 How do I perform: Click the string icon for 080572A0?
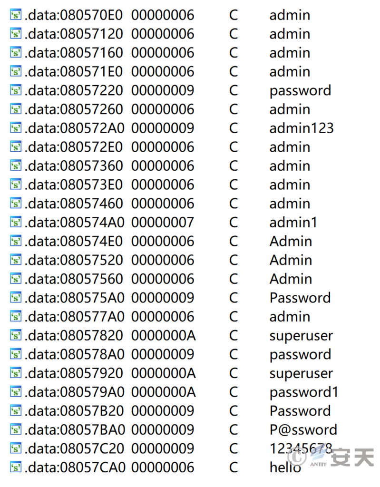click(x=16, y=127)
